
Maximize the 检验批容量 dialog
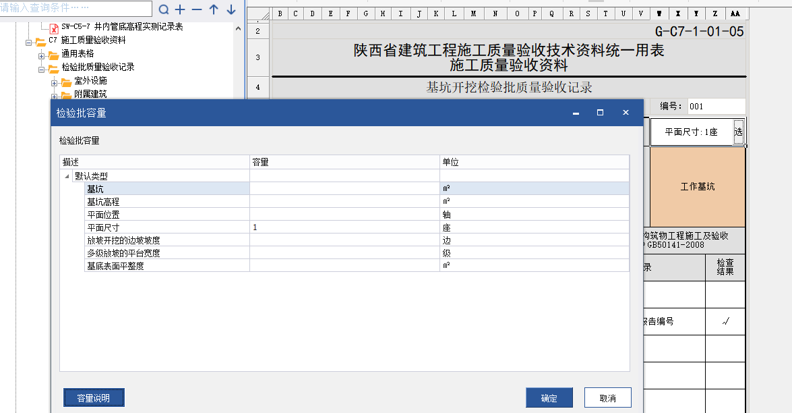click(x=600, y=113)
